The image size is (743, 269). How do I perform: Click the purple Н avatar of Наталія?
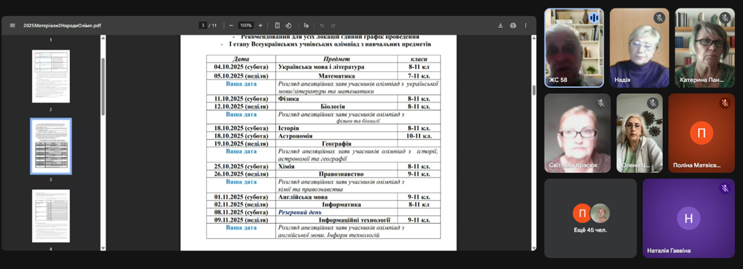689,218
